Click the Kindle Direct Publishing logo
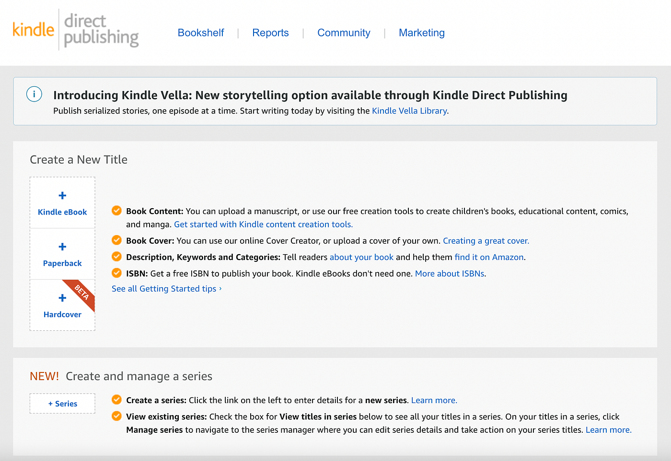This screenshot has height=461, width=671. pos(76,30)
